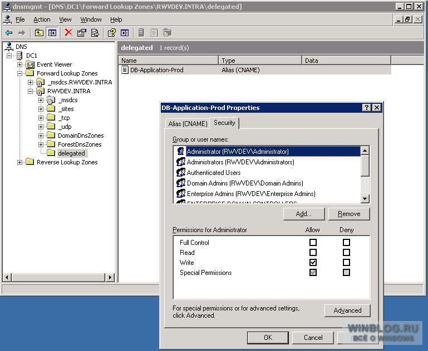The width and height of the screenshot is (428, 351).
Task: Open the Help menu
Action: [116, 19]
